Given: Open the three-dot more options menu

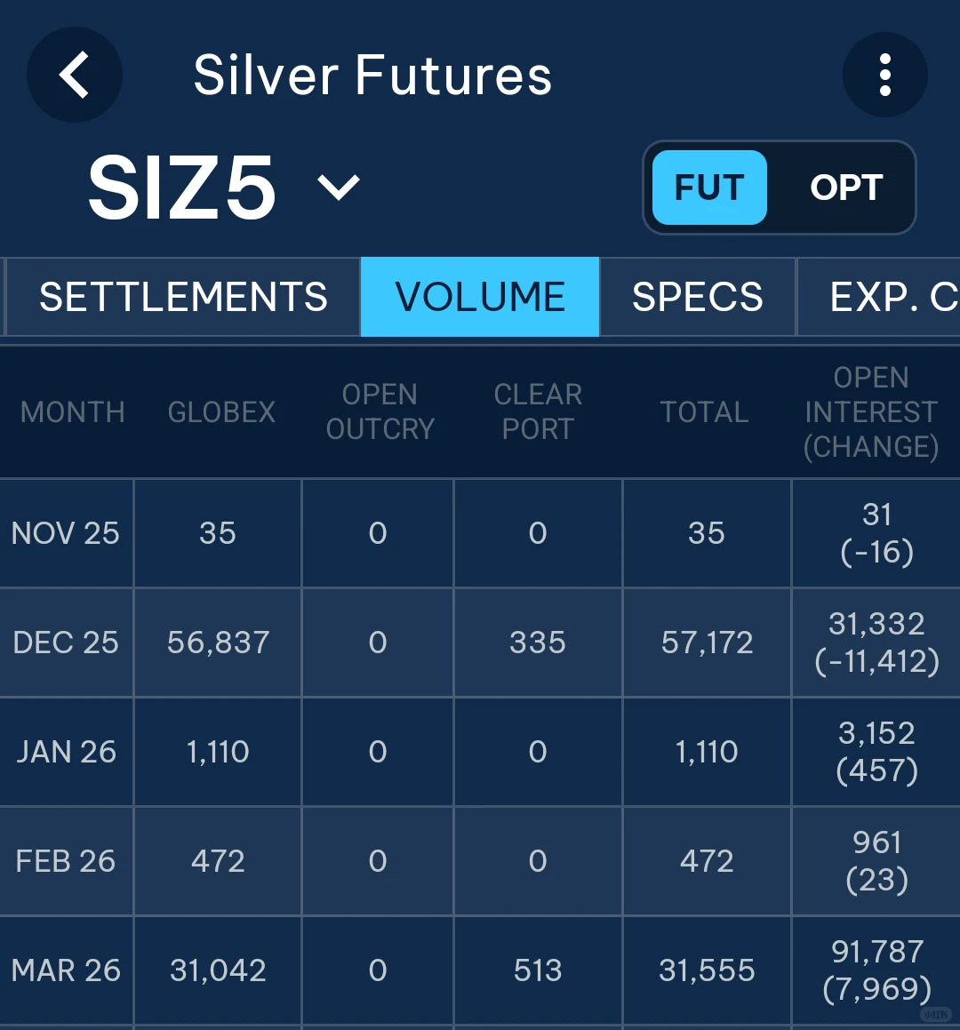Looking at the screenshot, I should point(884,75).
